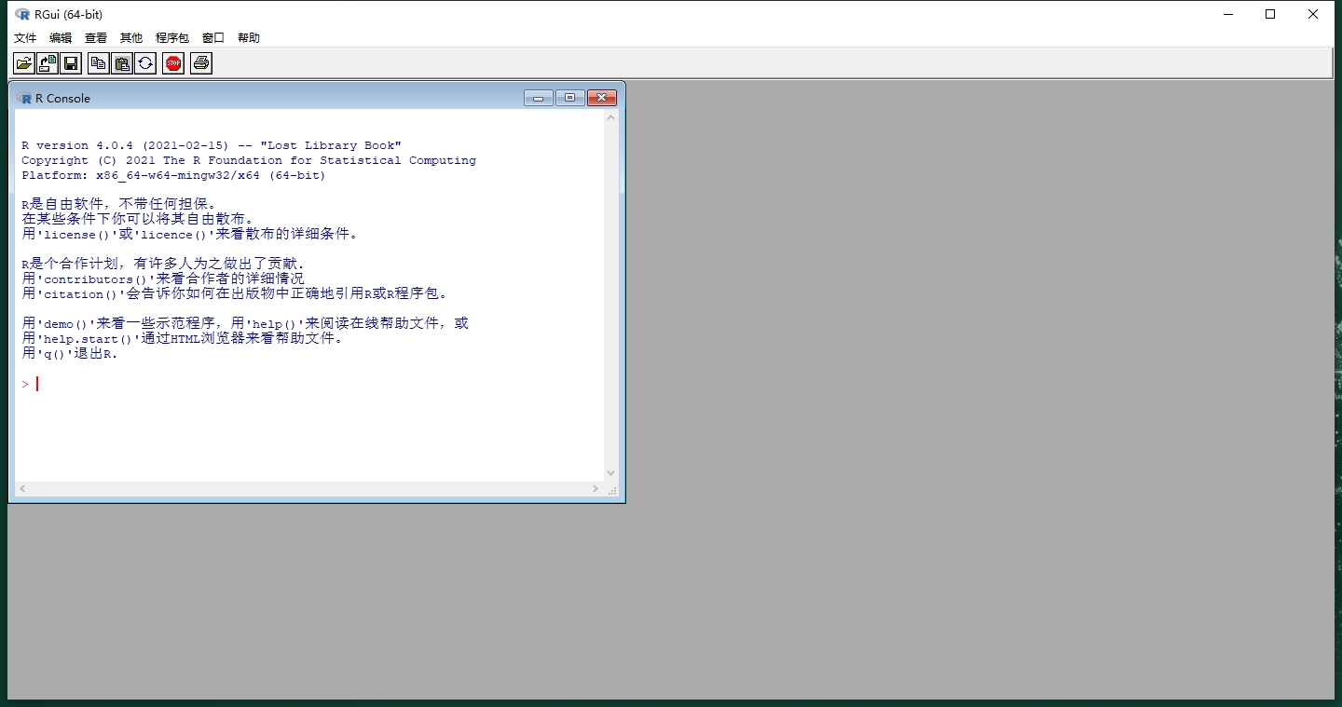Screen dimensions: 1342x707
Task: Paste from clipboard using the paste toolbar icon
Action: 121,62
